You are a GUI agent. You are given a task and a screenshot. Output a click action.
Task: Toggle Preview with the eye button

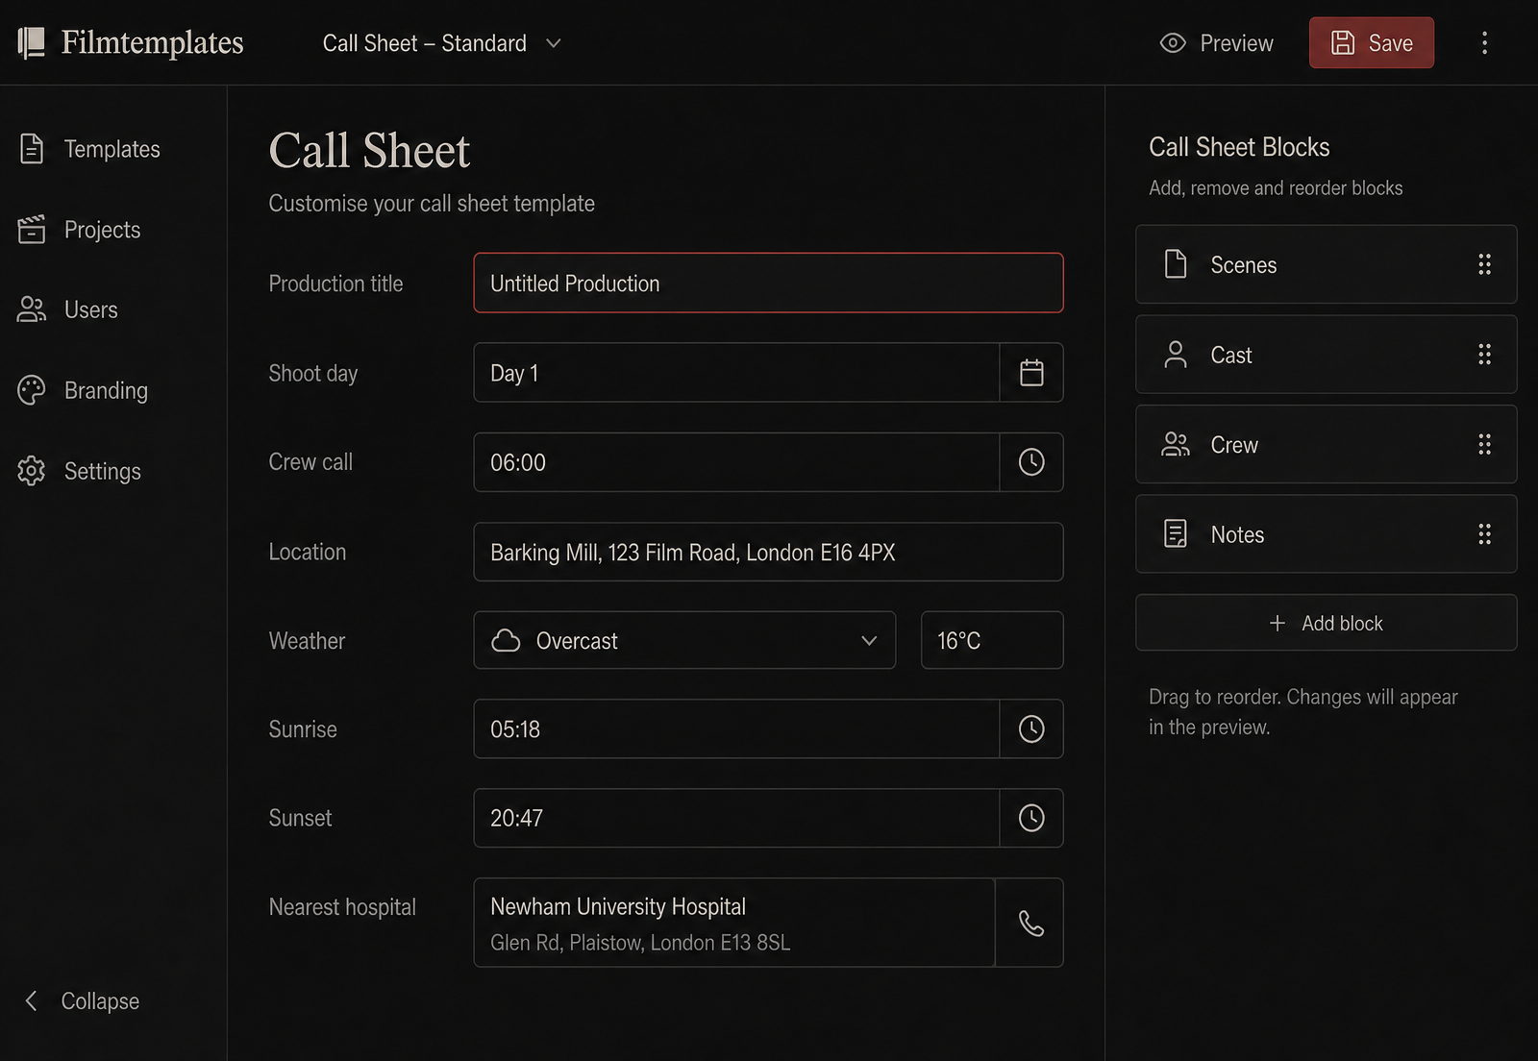(1216, 43)
